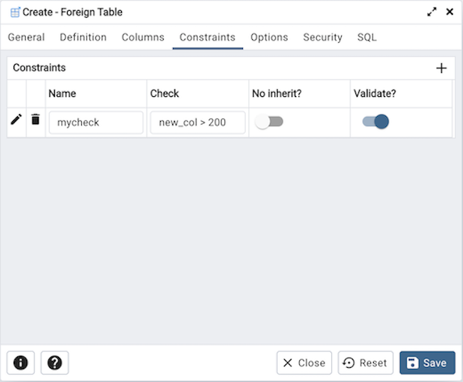The image size is (463, 382).
Task: Maximize the Create Foreign Table dialog
Action: coord(432,12)
